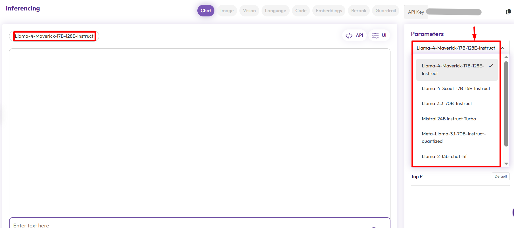514x228 pixels.
Task: Switch to the UI settings view
Action: [x=379, y=35]
